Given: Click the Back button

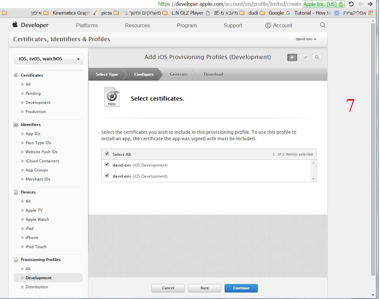Looking at the screenshot, I should pyautogui.click(x=204, y=288).
